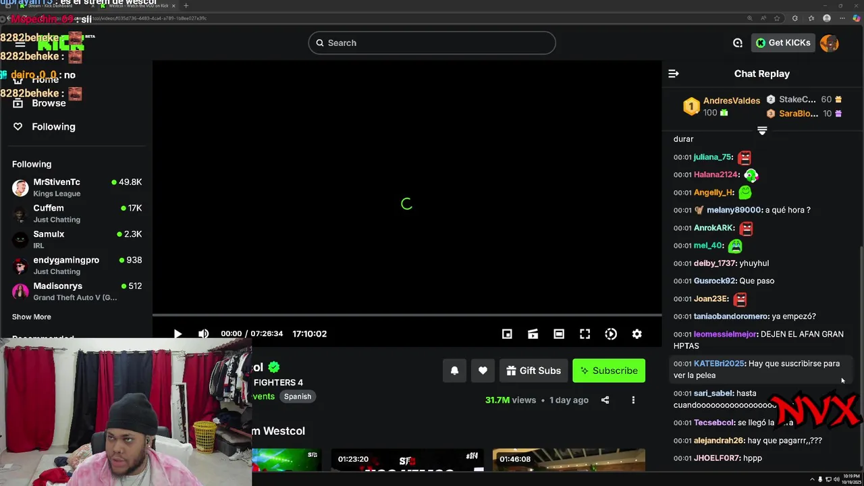Click the green Subscribe button

coord(609,371)
